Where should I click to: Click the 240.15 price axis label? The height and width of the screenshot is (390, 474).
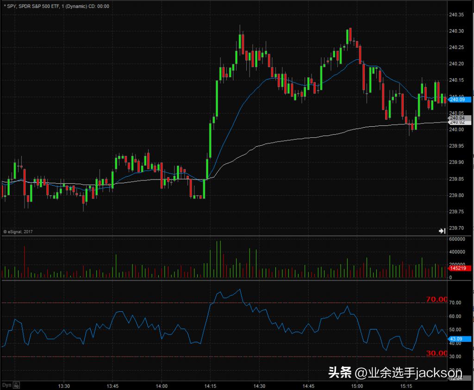pyautogui.click(x=456, y=80)
